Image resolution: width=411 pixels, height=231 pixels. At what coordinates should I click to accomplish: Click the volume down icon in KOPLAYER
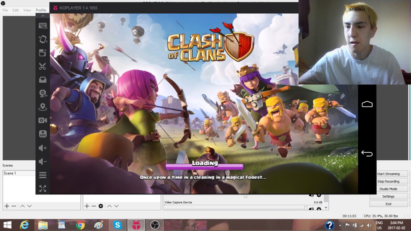[43, 161]
